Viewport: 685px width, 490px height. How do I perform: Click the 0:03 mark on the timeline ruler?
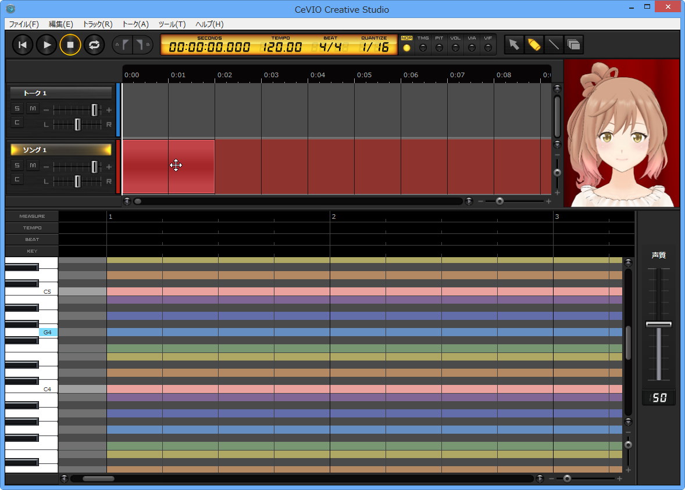[x=272, y=75]
